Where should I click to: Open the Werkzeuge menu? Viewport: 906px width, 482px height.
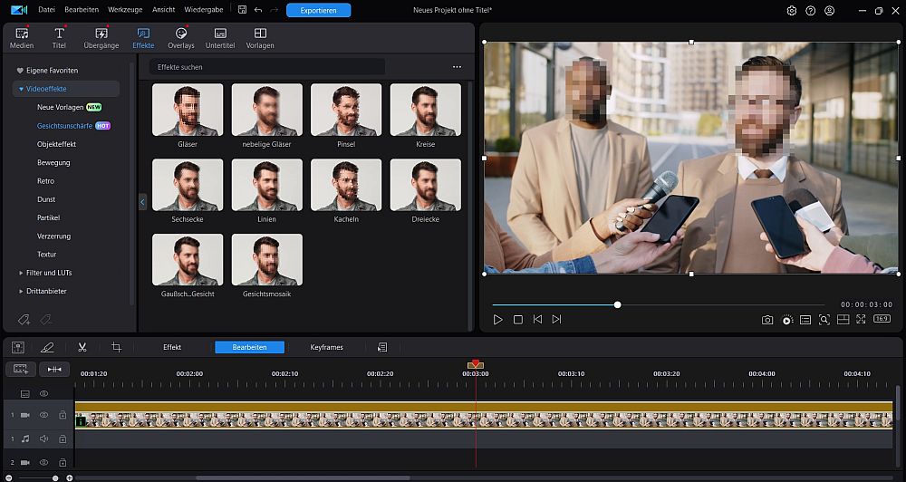[x=125, y=10]
